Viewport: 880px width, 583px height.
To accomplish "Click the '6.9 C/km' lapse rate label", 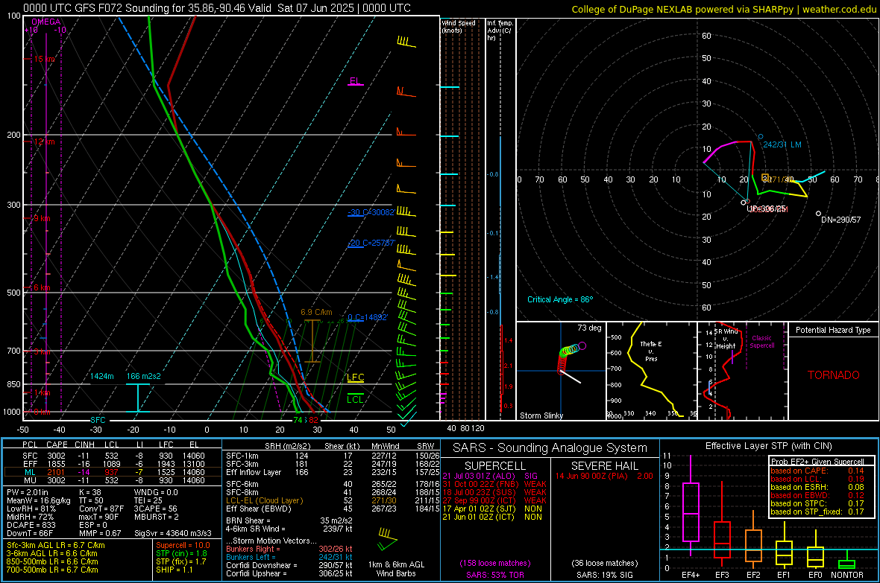I will (x=316, y=312).
